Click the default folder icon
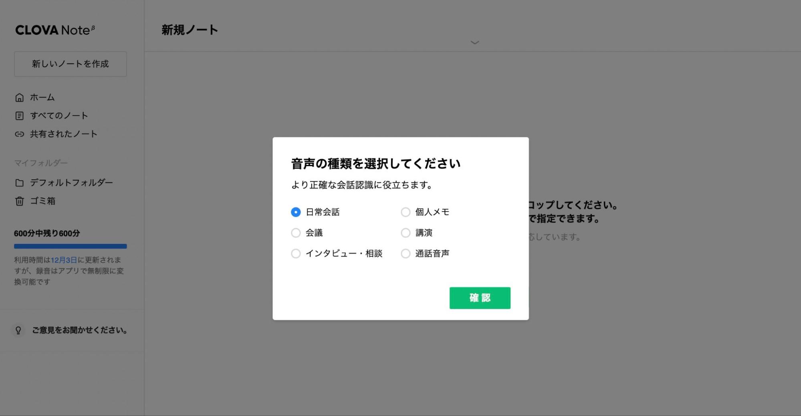801x416 pixels. click(19, 183)
